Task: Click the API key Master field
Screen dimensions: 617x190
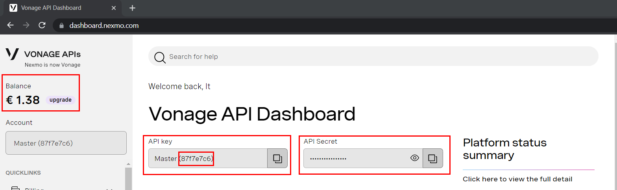Action: [208, 158]
